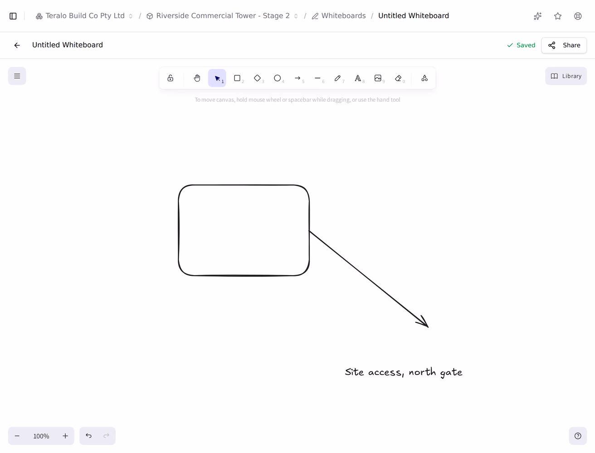Star this whiteboard as favorite
595x453 pixels.
click(558, 16)
